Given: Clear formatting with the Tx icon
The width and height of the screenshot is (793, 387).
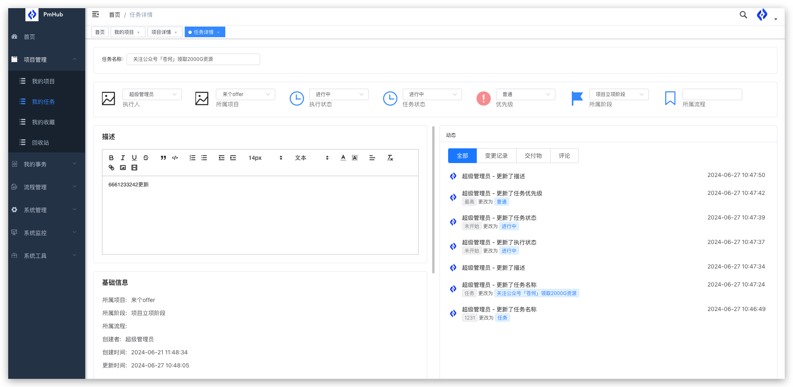Looking at the screenshot, I should (390, 158).
